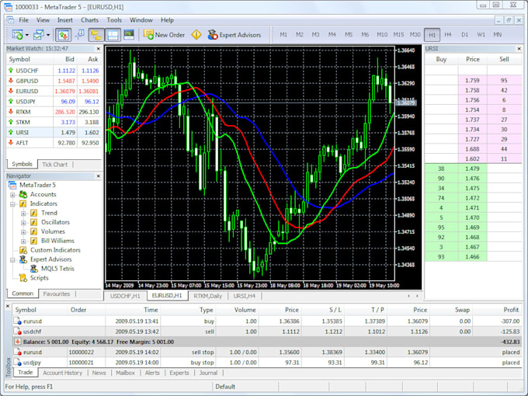Screen dimensions: 528x396
Task: Expand the Accounts tree node
Action: click(12, 195)
